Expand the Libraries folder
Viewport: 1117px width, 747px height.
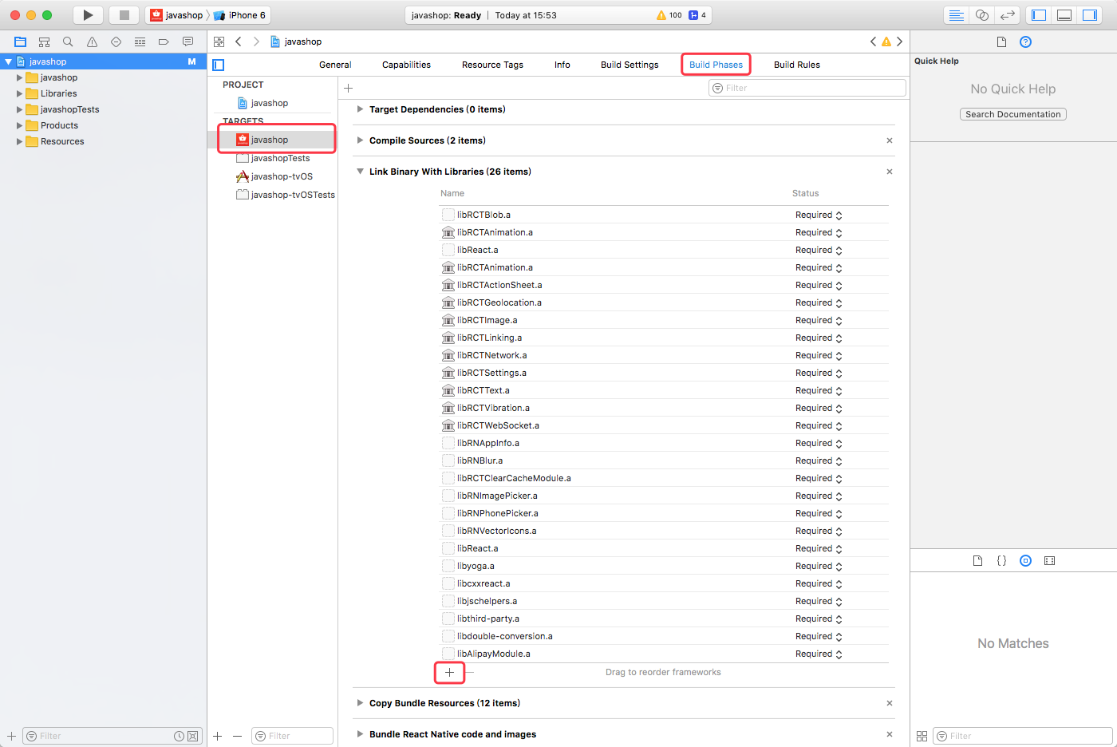tap(19, 93)
